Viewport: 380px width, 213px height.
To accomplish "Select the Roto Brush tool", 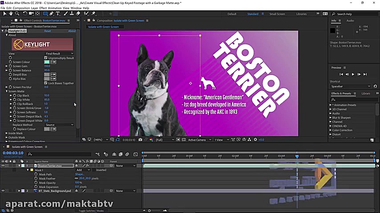I will (x=86, y=14).
